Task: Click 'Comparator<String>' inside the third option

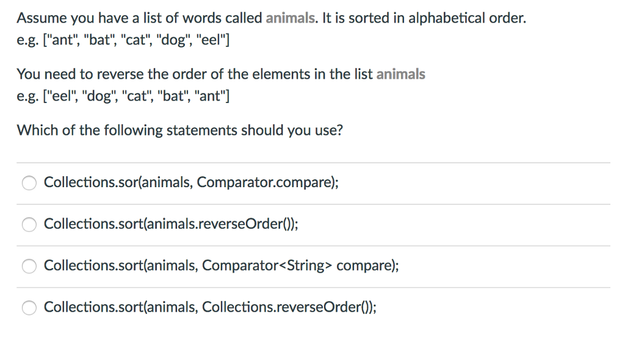Action: (267, 265)
